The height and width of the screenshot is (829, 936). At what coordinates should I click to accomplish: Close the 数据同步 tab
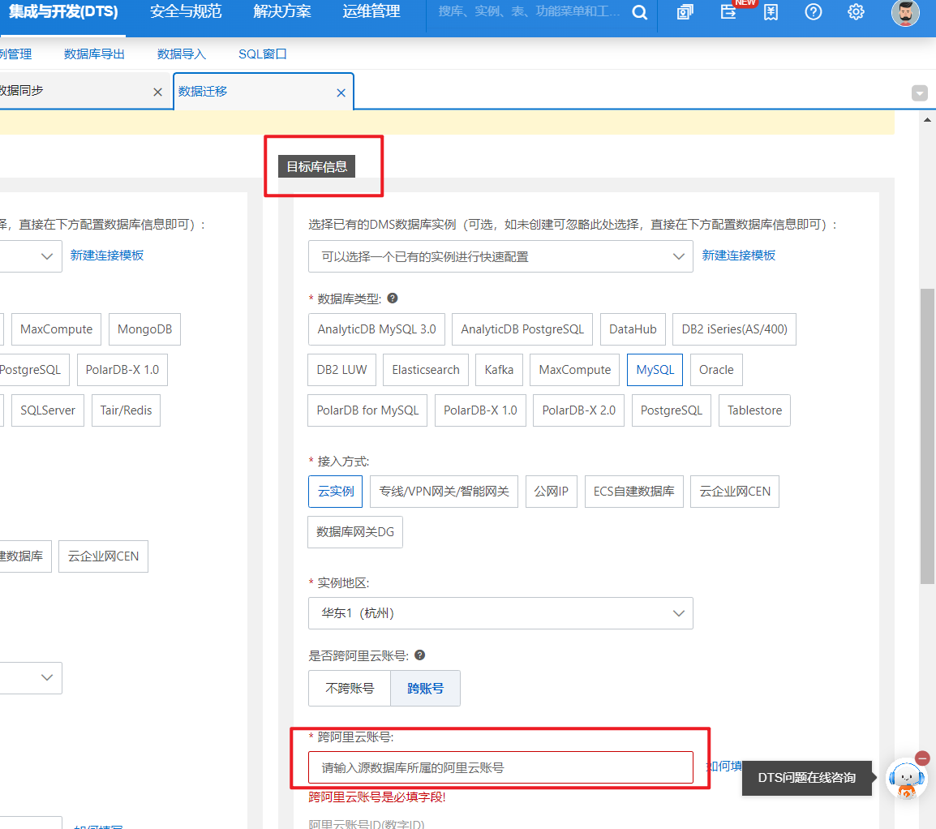[x=157, y=92]
